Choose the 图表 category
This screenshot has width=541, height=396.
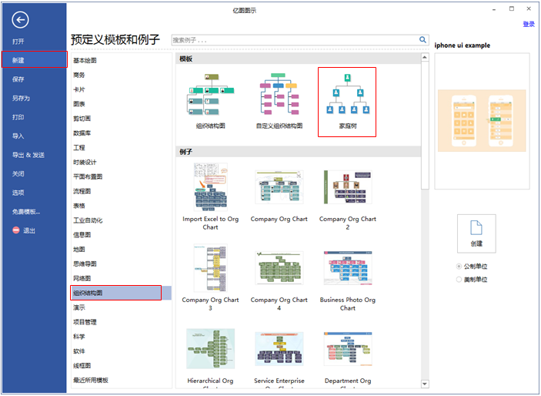[x=79, y=104]
